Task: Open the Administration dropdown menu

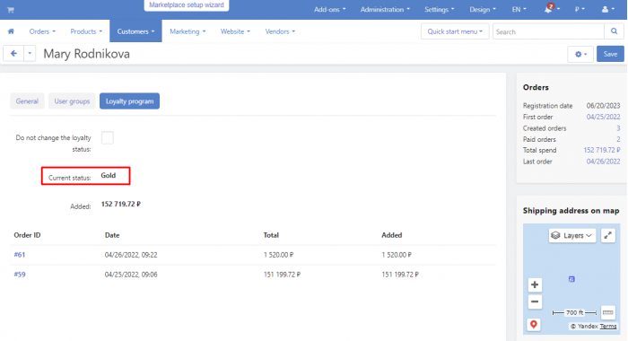Action: (385, 9)
